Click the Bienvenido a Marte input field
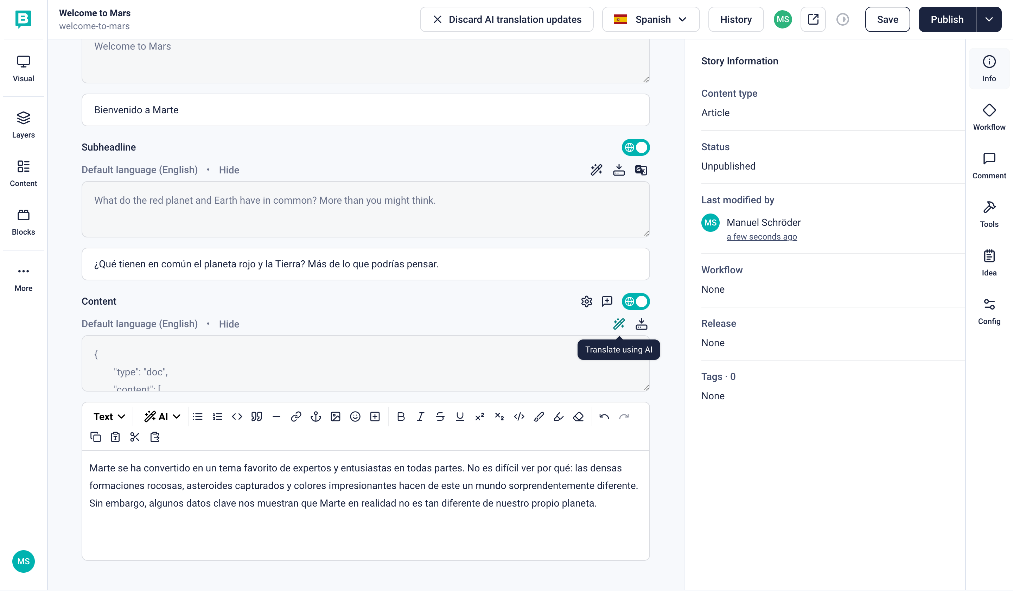The image size is (1013, 591). (365, 110)
